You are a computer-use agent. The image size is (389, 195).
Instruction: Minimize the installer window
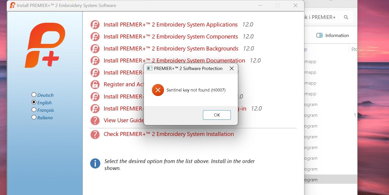click(x=260, y=5)
